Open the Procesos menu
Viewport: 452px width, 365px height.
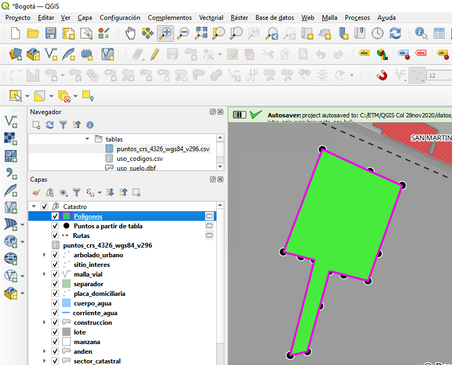(x=357, y=18)
